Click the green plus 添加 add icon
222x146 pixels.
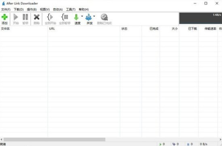pyautogui.click(x=5, y=17)
